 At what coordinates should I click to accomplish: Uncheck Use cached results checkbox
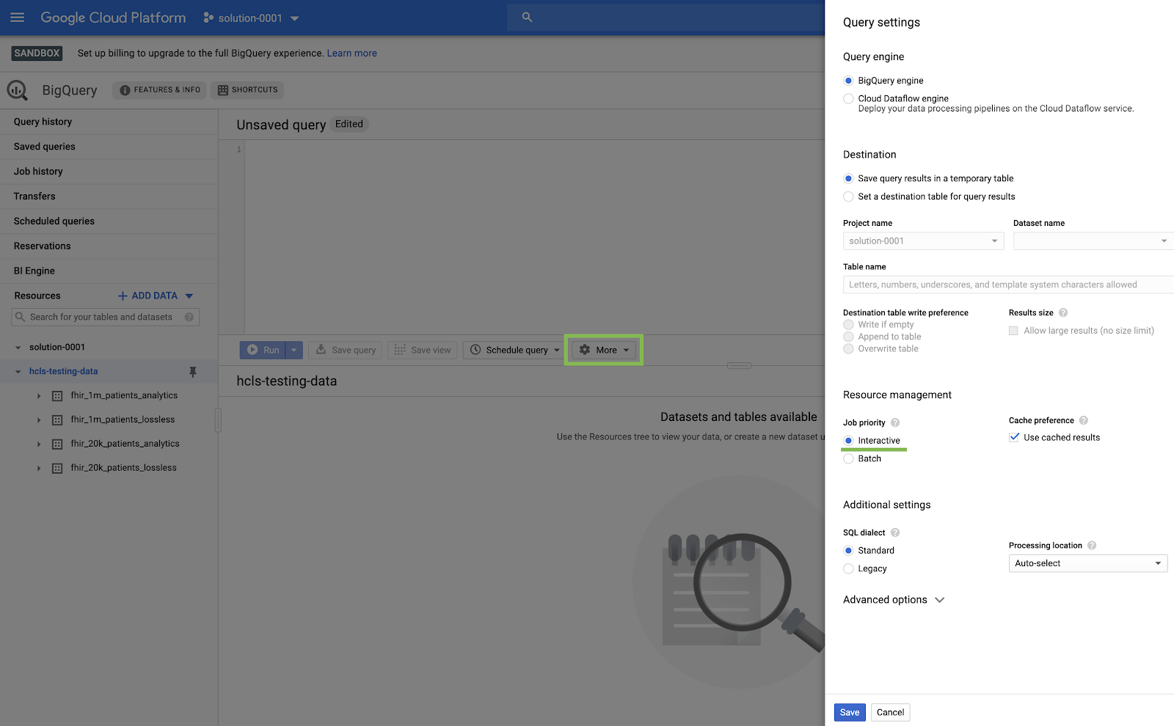point(1014,438)
